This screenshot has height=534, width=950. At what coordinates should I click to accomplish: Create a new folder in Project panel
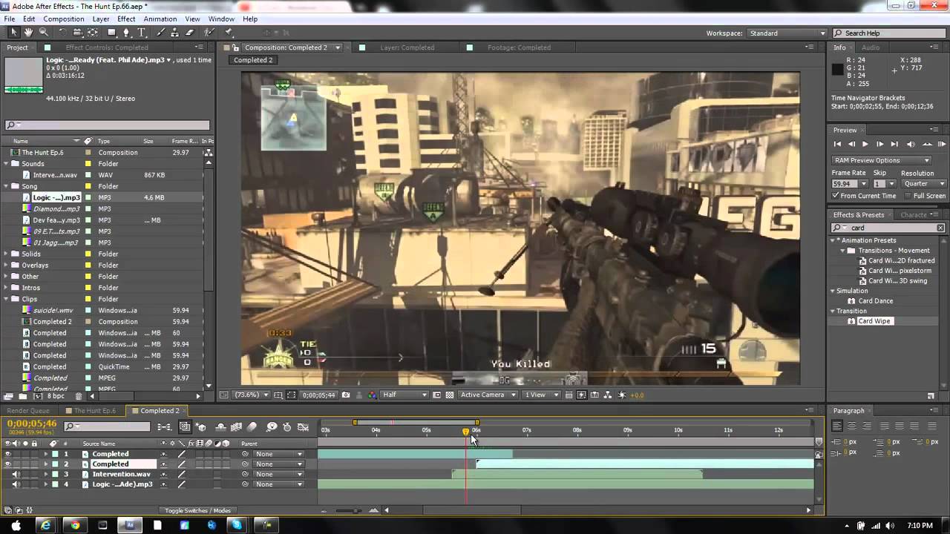[22, 396]
